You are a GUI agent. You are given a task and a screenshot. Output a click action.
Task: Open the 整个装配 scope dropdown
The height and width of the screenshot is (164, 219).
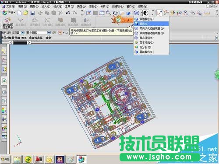49,32
